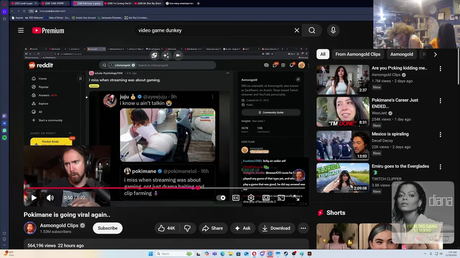
Task: Select the All filter chip
Action: tap(323, 54)
